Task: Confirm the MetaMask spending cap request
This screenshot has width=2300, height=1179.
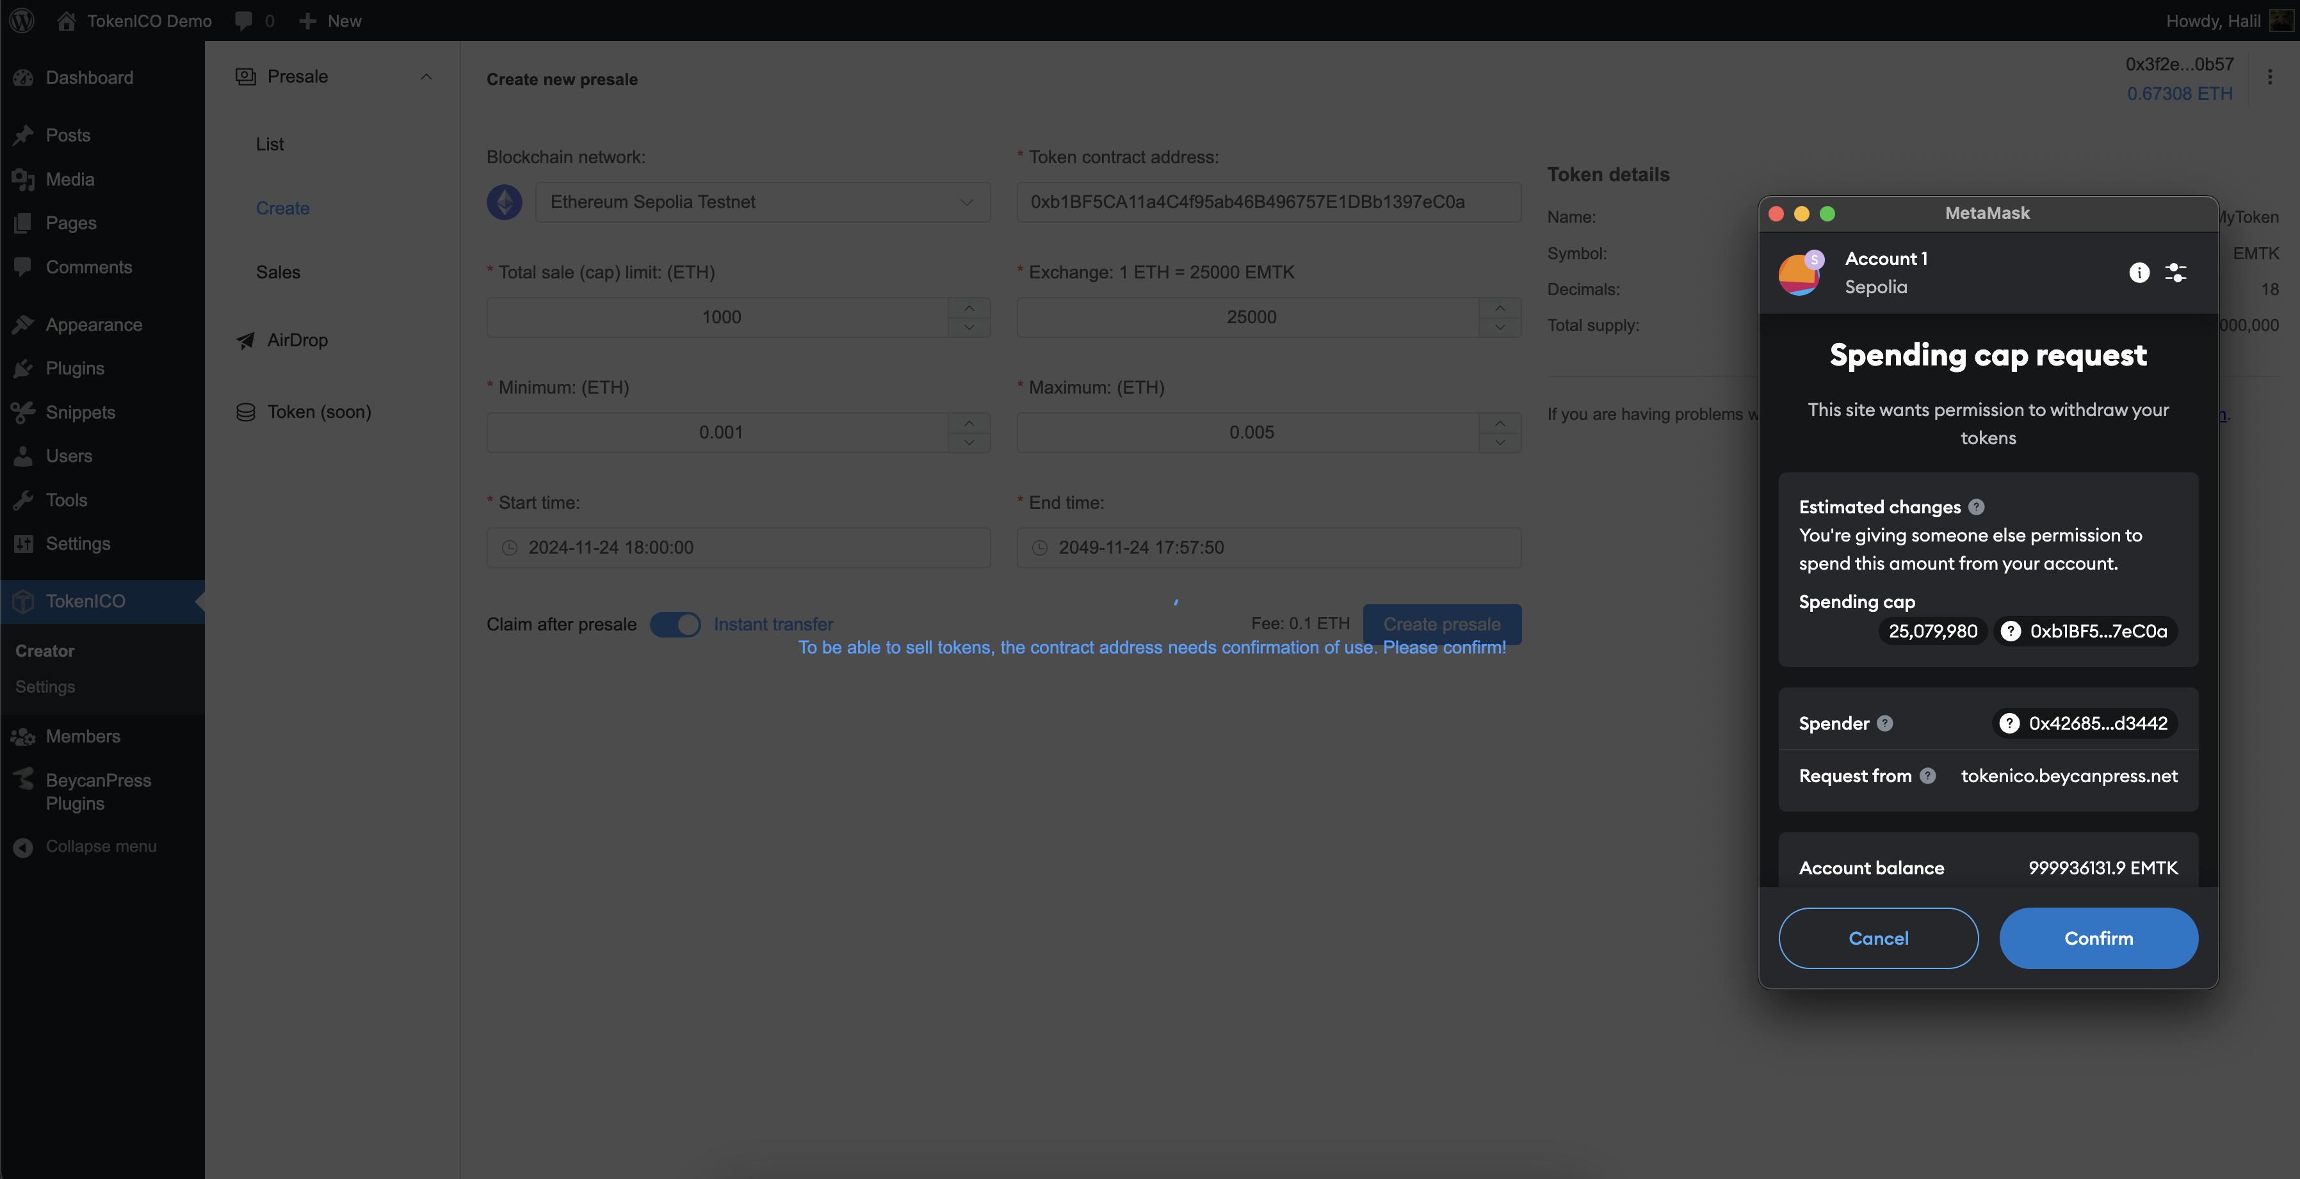Action: [x=2098, y=938]
